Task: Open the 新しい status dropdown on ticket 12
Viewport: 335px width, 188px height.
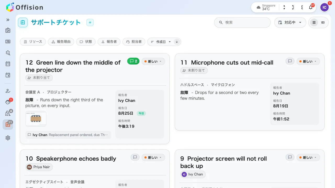Action: pos(153,61)
